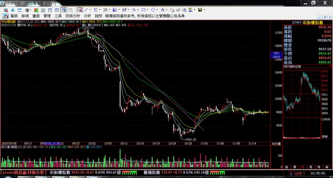The image size is (333, 178).
Task: Toggle the highlighted quote panel layout icon
Action: coord(64,10)
